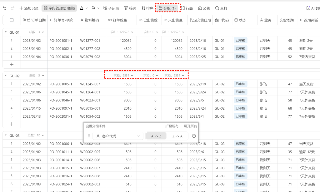320x192 pixels.
Task: Click cell PO-2001011-1
Action: click(62, 152)
